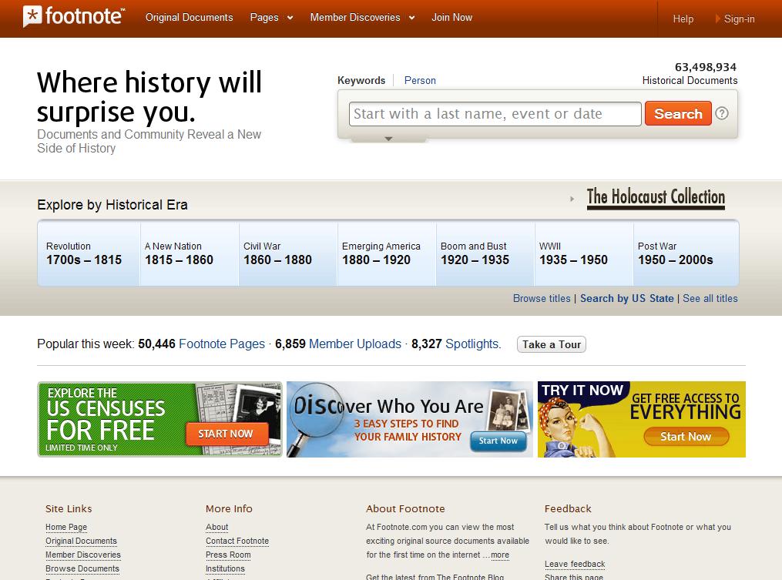Open the About footer link

(x=217, y=527)
